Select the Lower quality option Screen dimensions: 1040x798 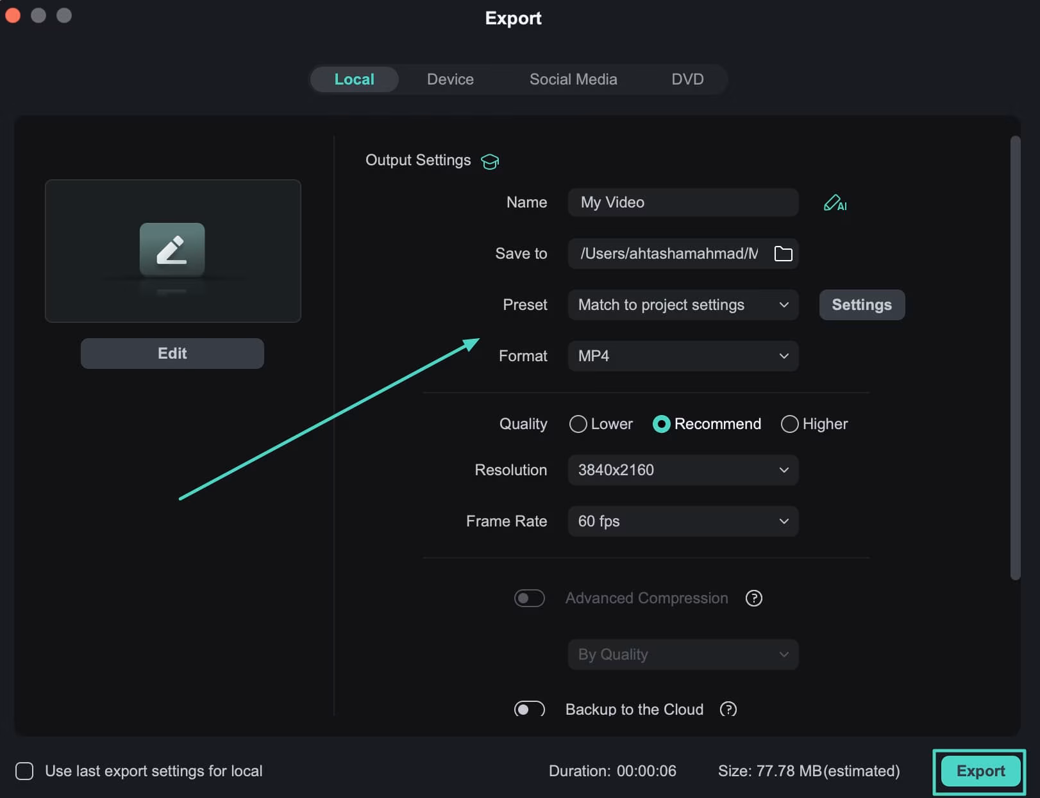click(x=578, y=424)
